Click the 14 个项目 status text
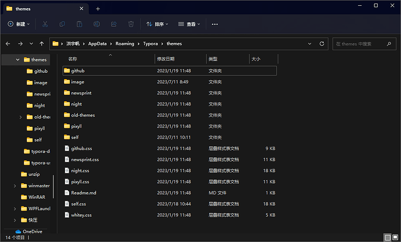The image size is (401, 242). [15, 238]
